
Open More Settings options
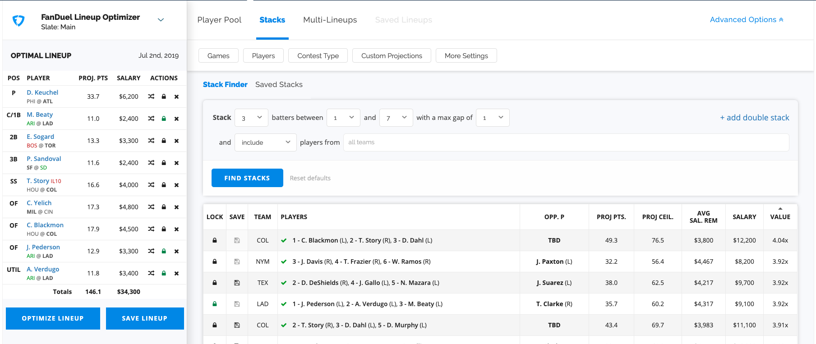click(466, 55)
